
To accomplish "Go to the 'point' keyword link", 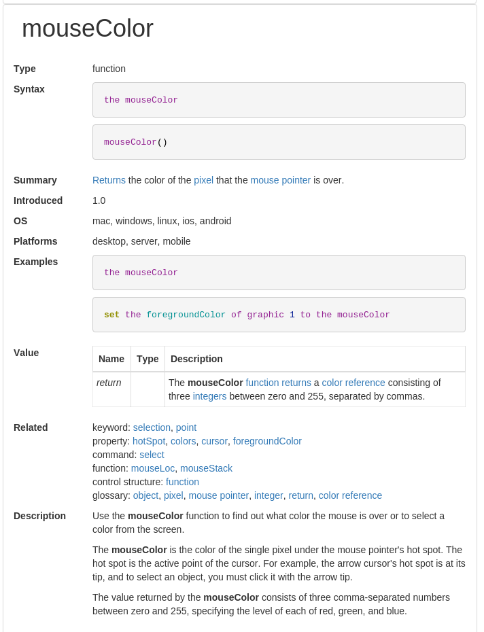I will tap(186, 427).
